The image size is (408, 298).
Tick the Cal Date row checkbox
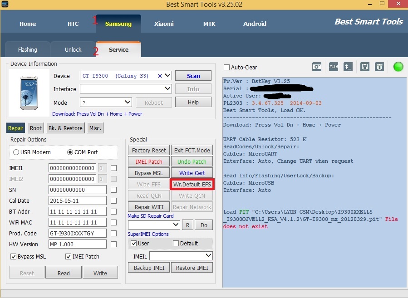tap(113, 201)
